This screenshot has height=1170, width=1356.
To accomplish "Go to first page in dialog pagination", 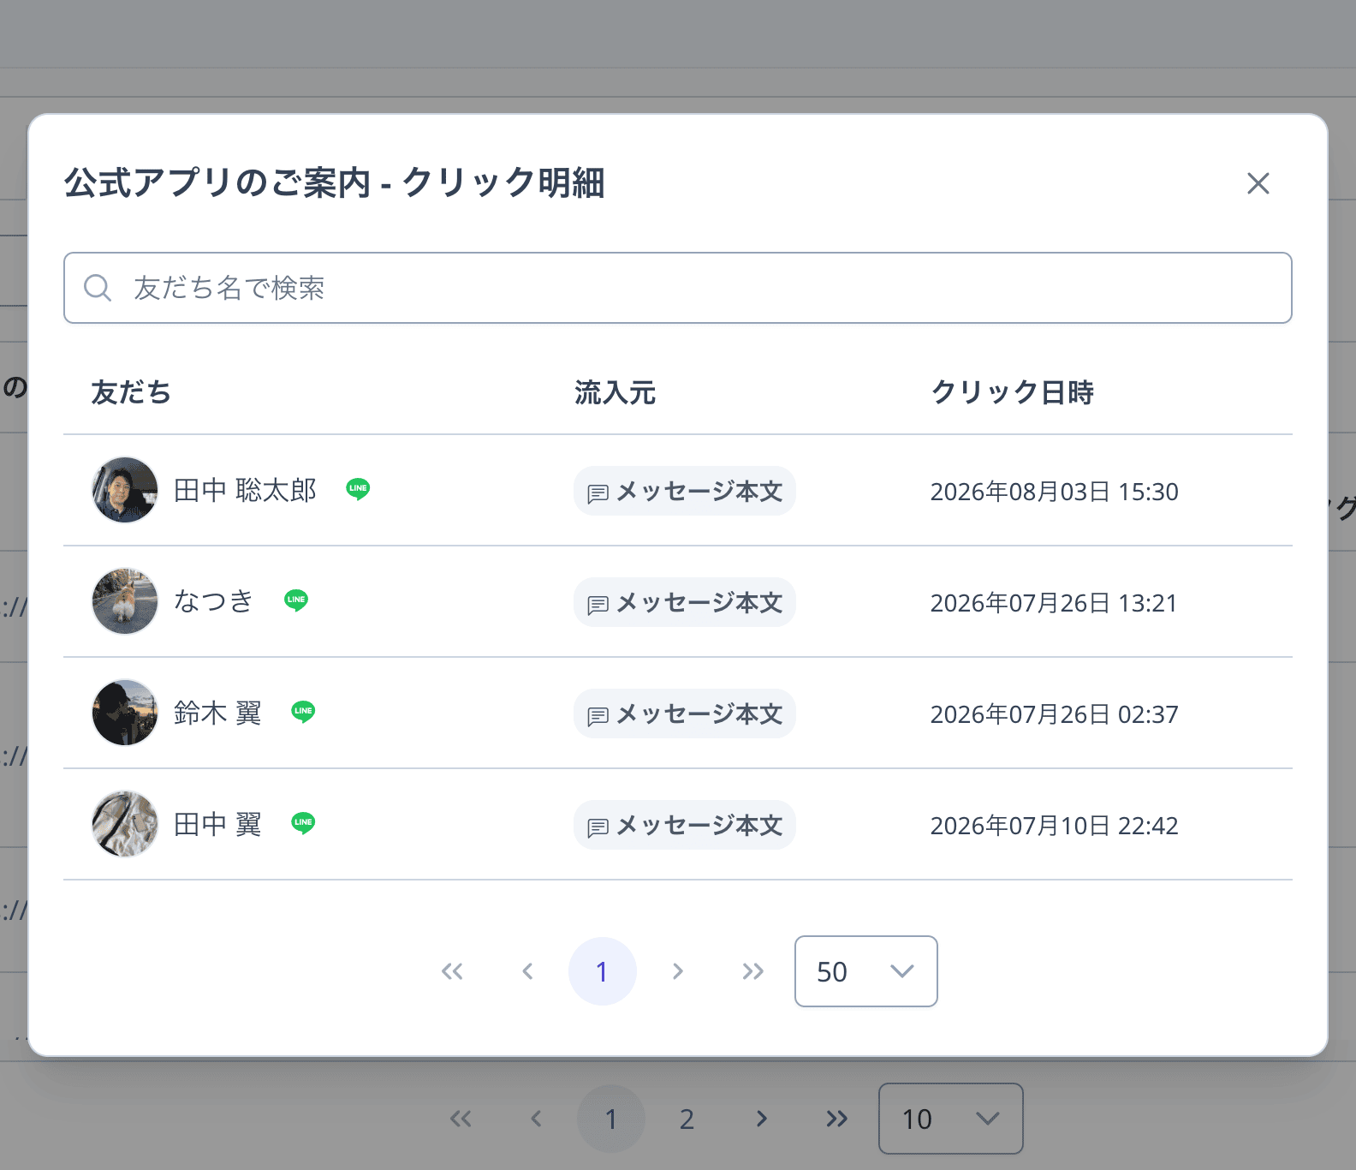I will pyautogui.click(x=452, y=971).
